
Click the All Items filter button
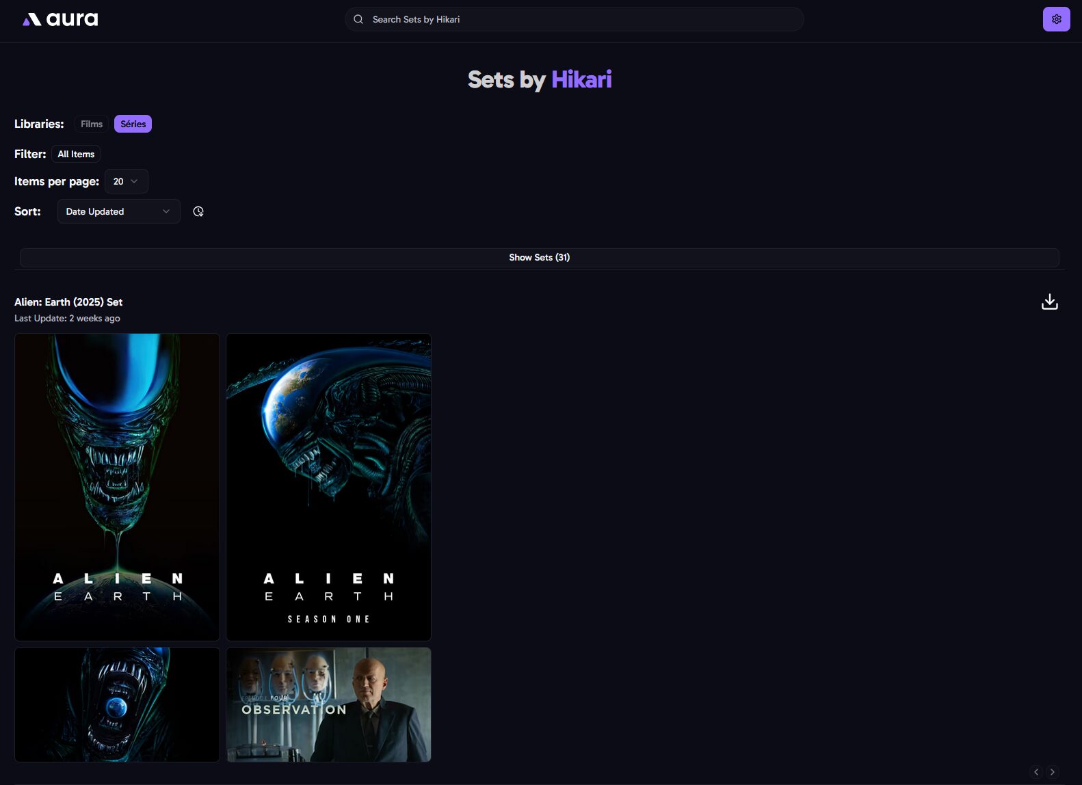76,154
